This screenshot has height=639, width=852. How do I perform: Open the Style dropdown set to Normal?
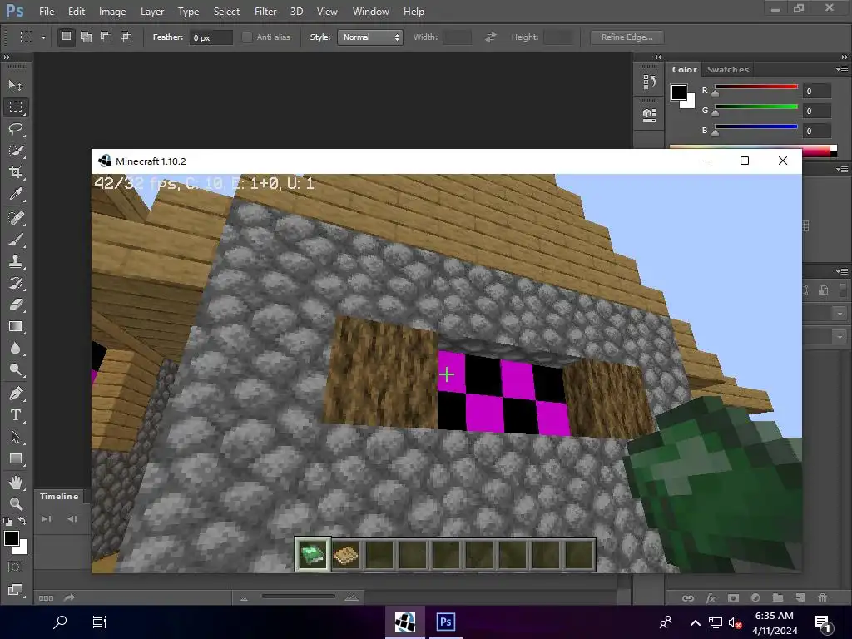(x=370, y=37)
